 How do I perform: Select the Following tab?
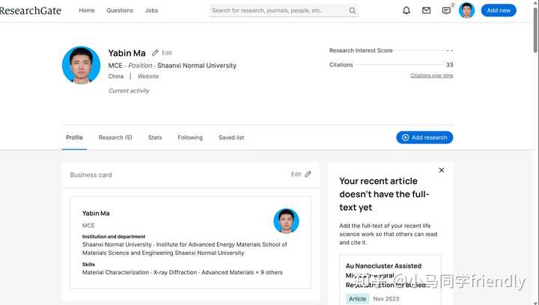190,138
